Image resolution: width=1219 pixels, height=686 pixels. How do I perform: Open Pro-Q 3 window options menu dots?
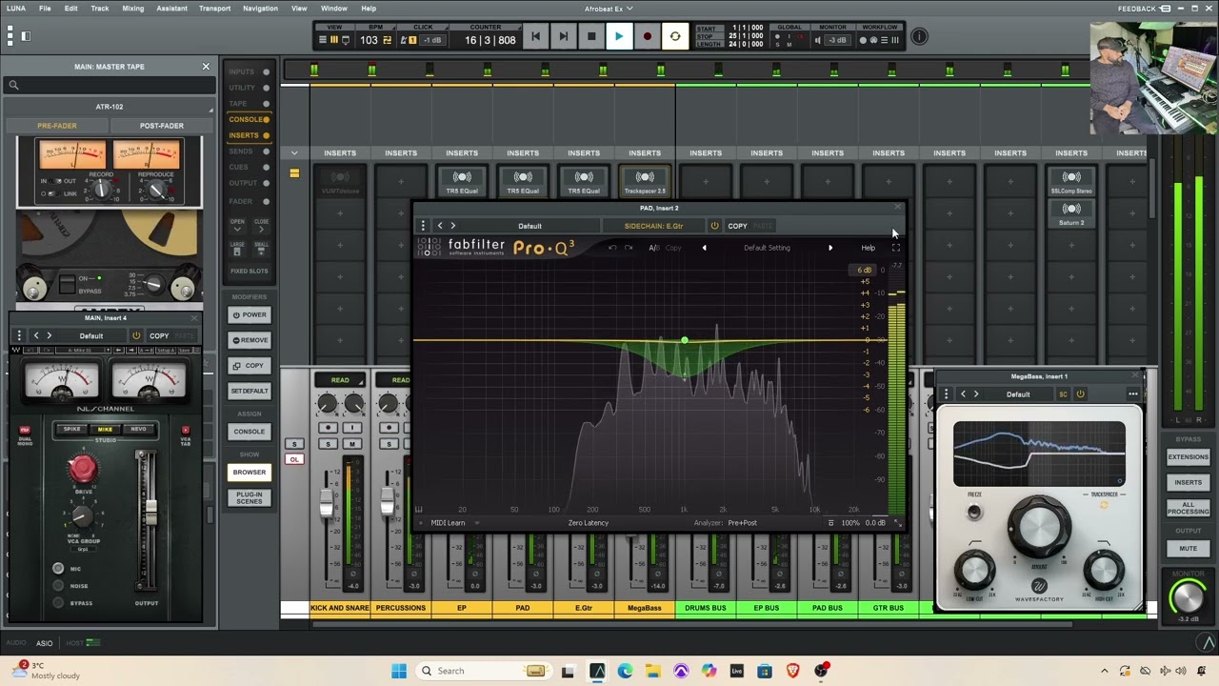pyautogui.click(x=423, y=226)
